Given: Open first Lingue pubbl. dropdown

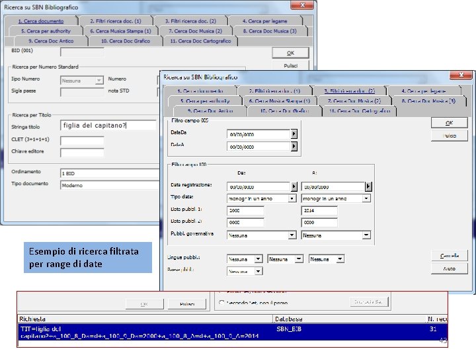Looking at the screenshot, I should click(x=258, y=259).
